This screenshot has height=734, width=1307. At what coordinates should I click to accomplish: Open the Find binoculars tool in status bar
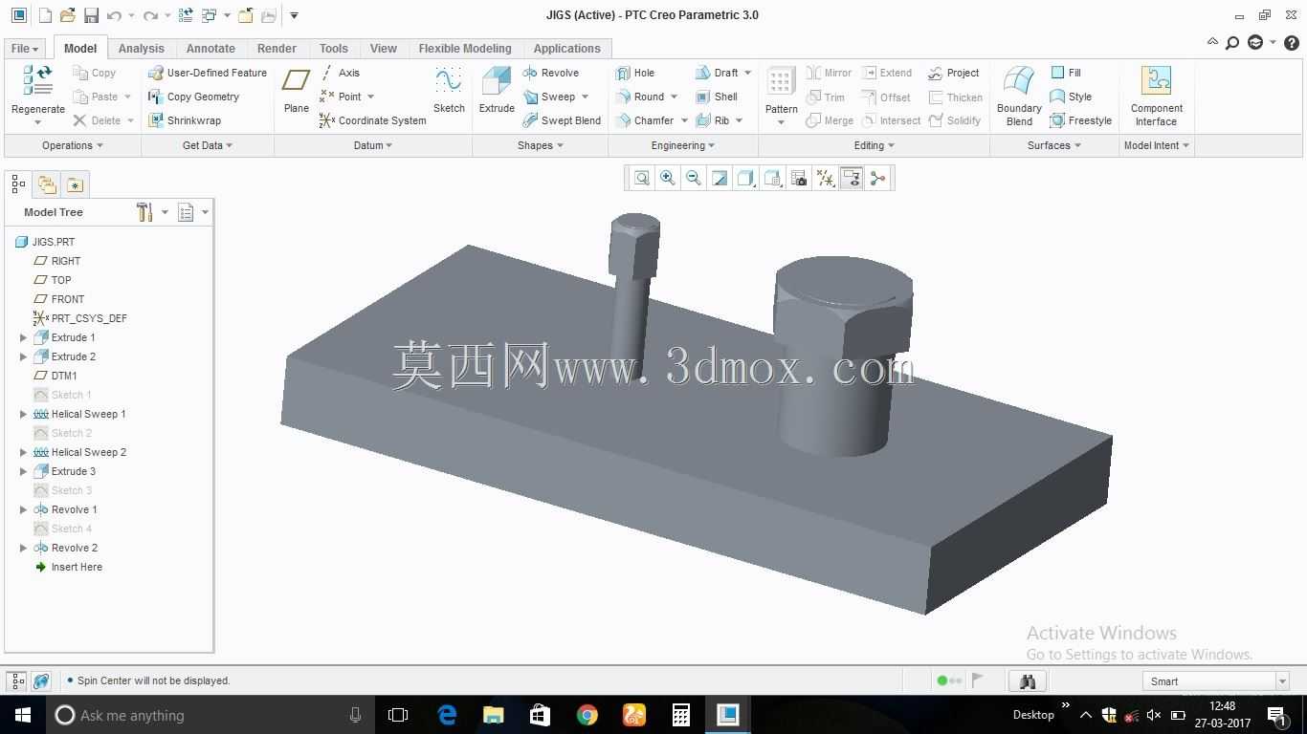pyautogui.click(x=1028, y=681)
